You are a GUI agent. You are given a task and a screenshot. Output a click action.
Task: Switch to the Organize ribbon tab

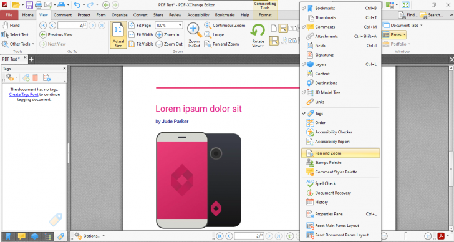click(120, 15)
